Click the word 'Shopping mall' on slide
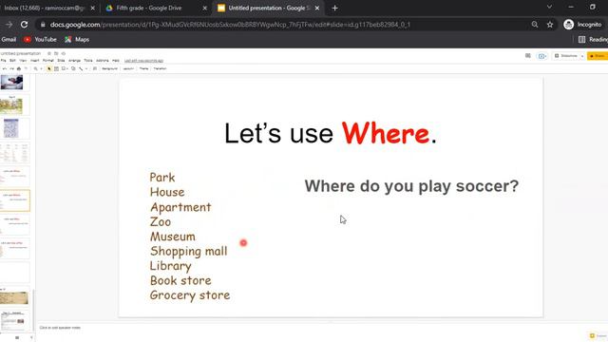This screenshot has width=608, height=342. tap(188, 251)
